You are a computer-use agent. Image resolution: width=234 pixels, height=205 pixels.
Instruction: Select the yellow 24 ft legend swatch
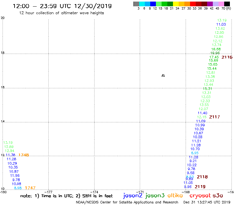tap(175, 4)
